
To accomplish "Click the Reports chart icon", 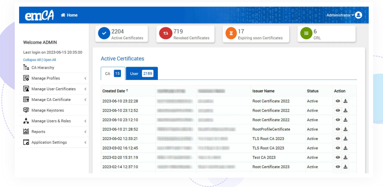I will [x=26, y=132].
